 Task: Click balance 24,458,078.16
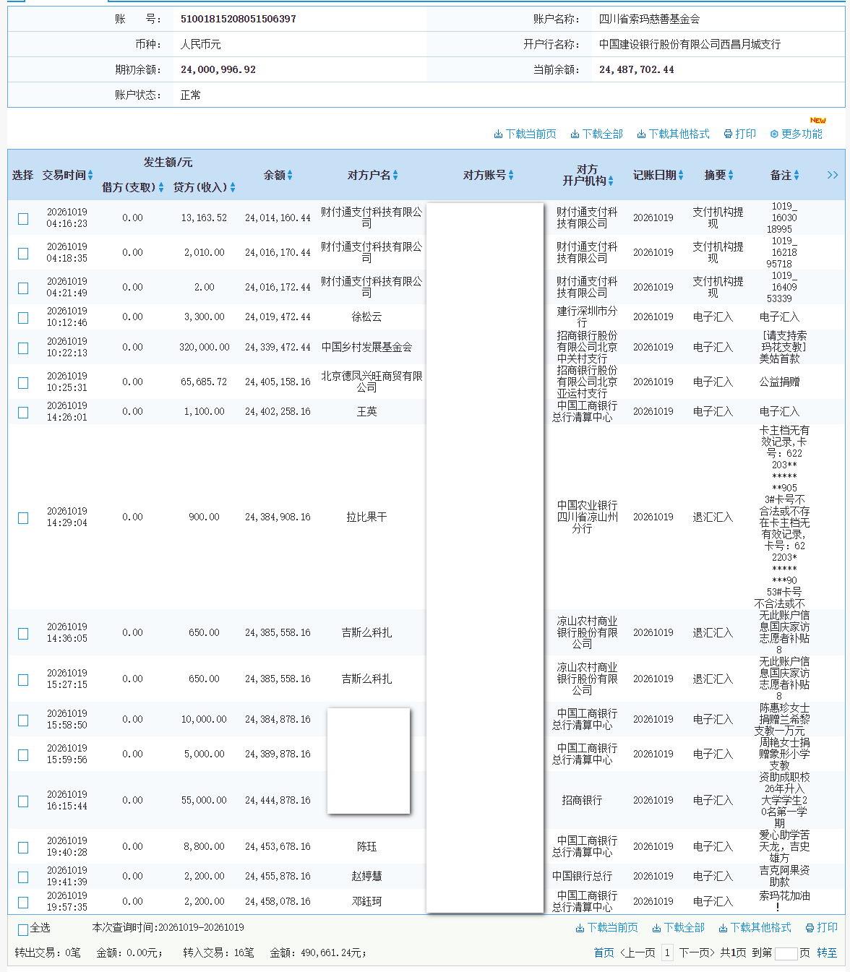click(x=278, y=901)
